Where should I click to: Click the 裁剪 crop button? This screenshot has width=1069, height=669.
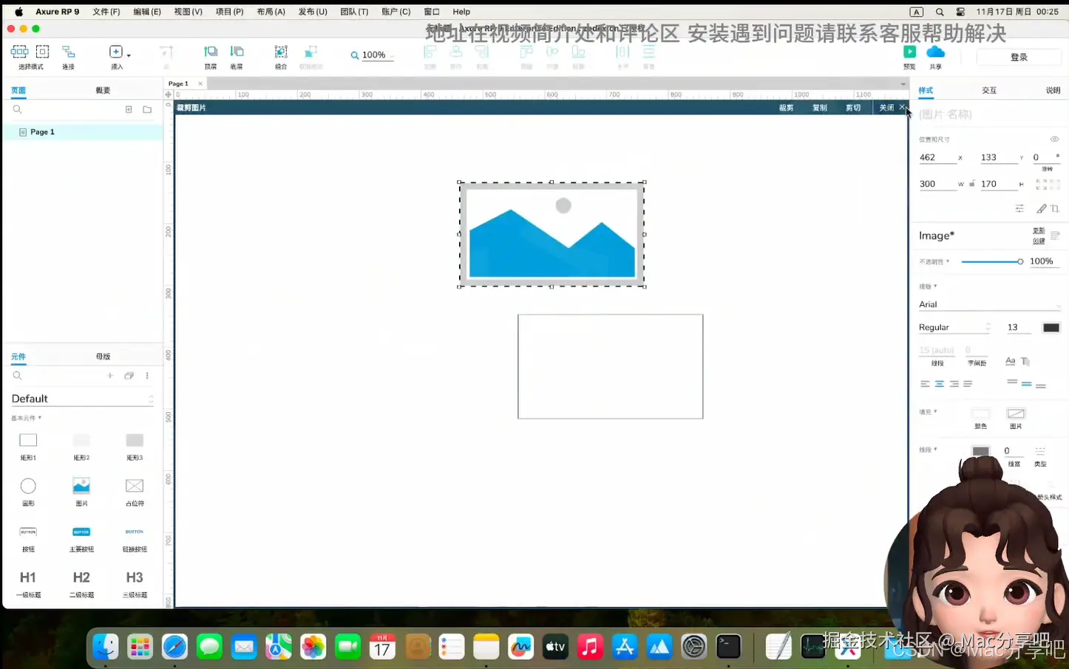click(x=787, y=108)
